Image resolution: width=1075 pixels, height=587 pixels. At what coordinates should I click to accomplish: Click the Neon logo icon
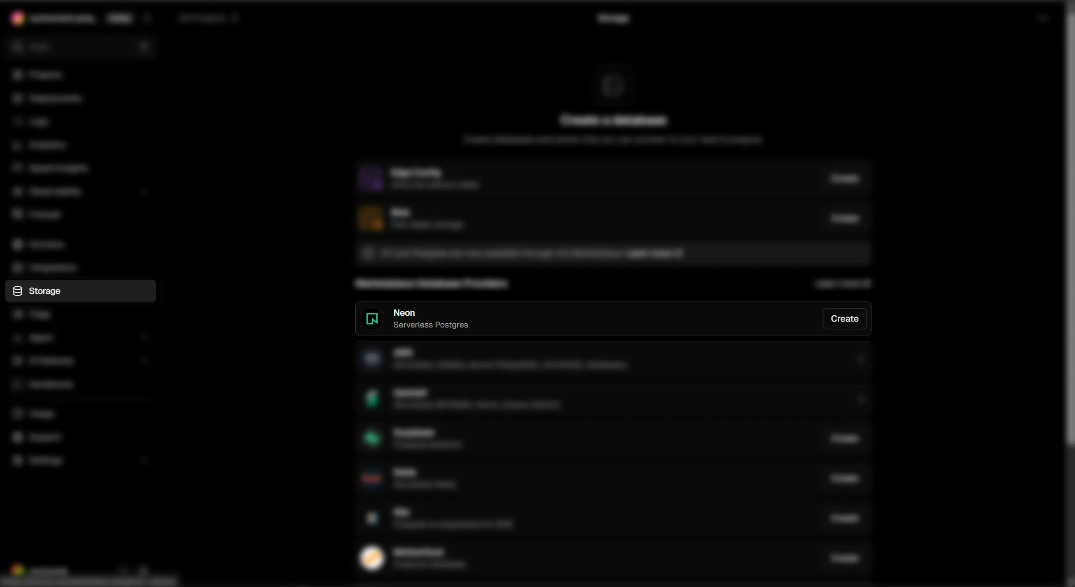tap(372, 319)
